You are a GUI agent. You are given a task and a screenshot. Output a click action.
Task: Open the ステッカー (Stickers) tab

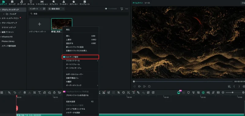click(x=74, y=3)
